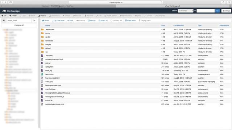Select the robots.txt file name
Image resolution: width=232 pixels, height=130 pixels.
point(49,100)
